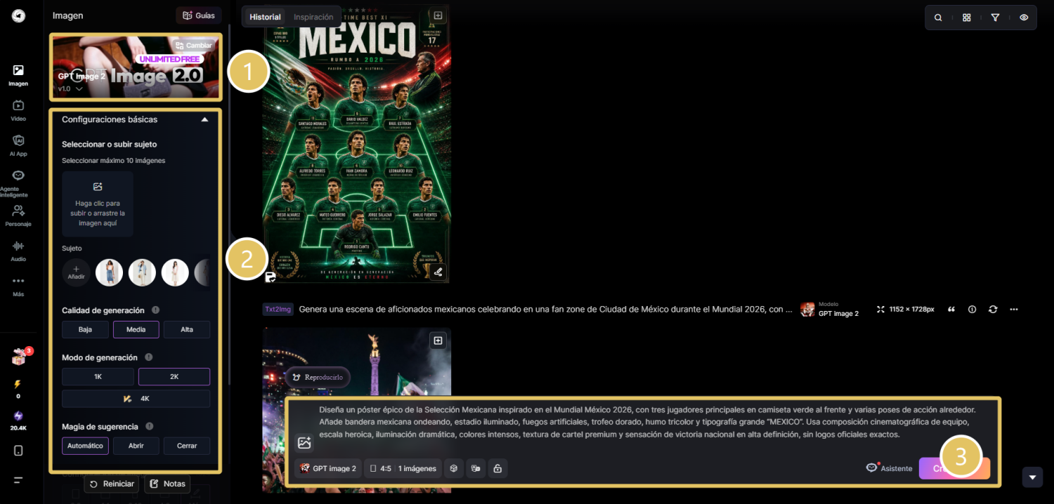1054x504 pixels.
Task: Switch to the Inspiración tab
Action: [313, 17]
